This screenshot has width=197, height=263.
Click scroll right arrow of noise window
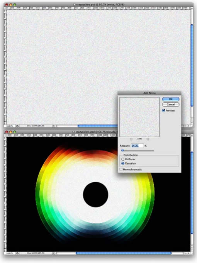[189, 126]
